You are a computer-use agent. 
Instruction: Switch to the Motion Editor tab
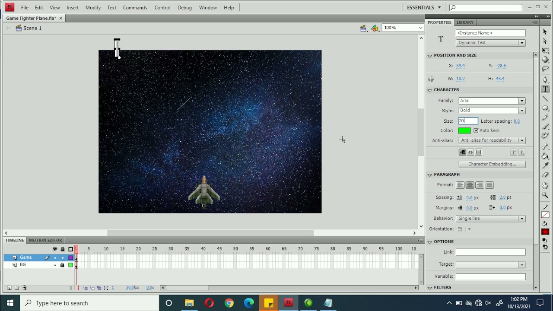point(45,240)
